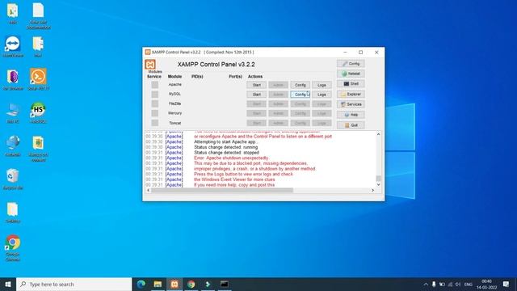Toggle the Tomcat service checkbox

coord(154,123)
